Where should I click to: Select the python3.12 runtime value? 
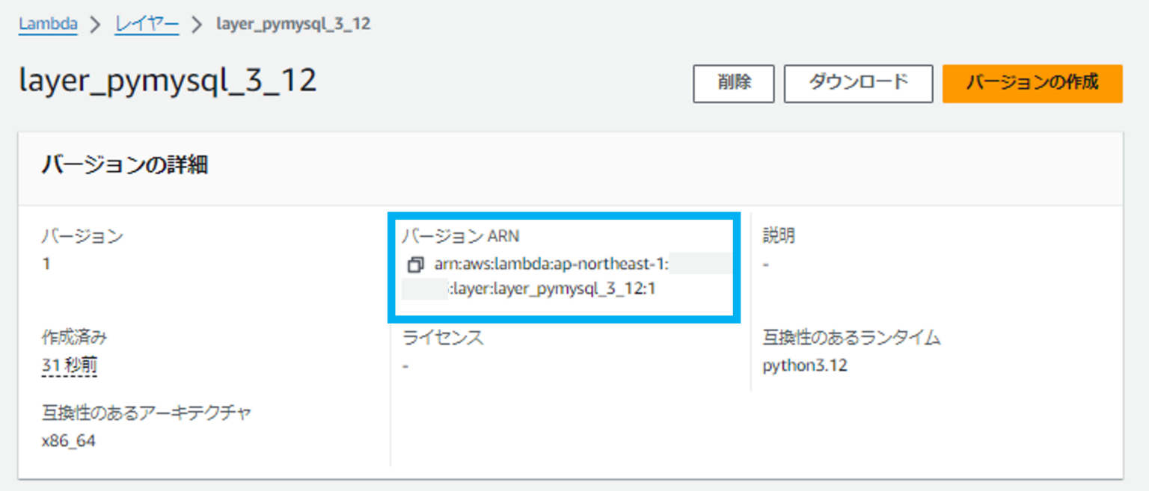tap(805, 366)
